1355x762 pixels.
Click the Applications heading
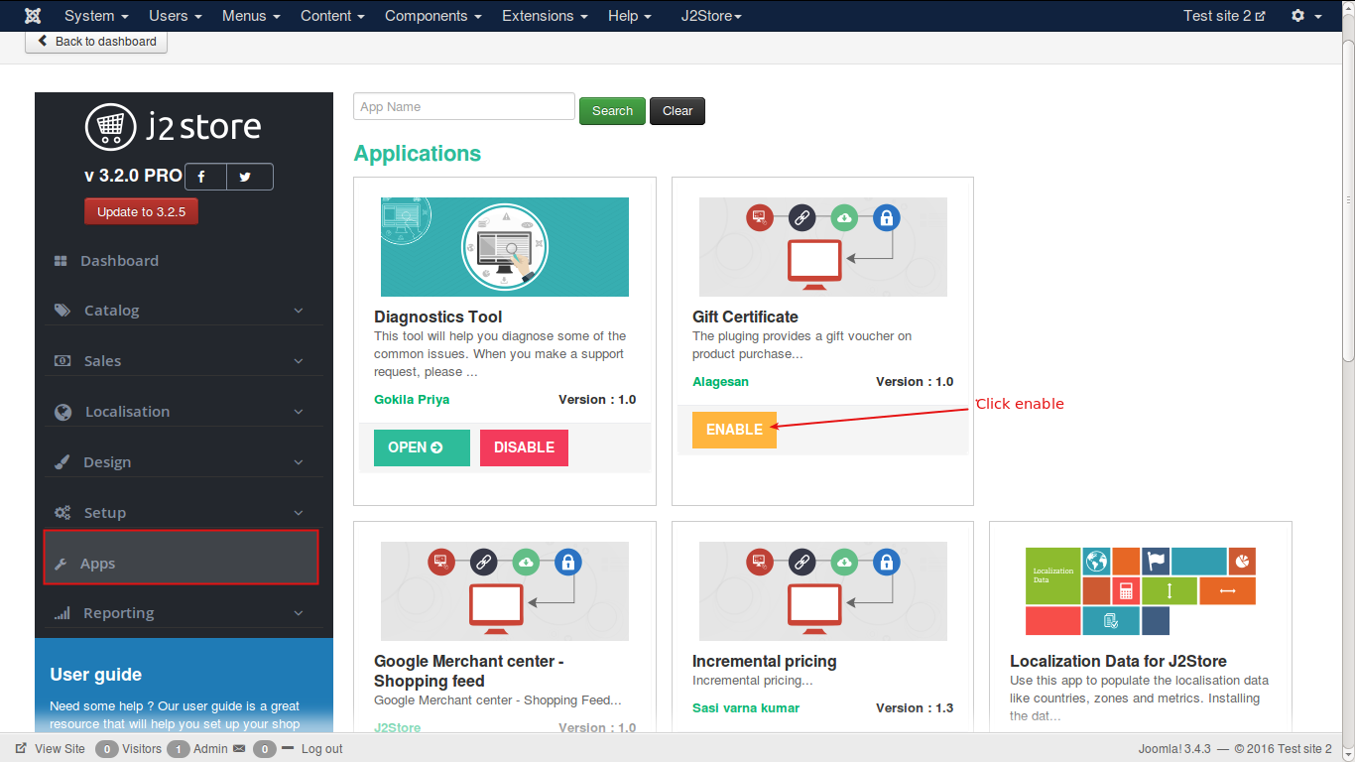pos(418,154)
